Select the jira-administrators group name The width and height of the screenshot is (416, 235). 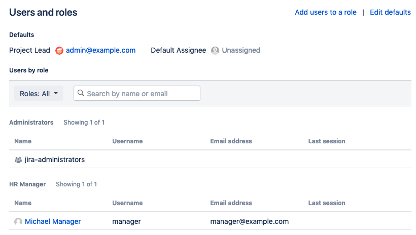click(55, 160)
